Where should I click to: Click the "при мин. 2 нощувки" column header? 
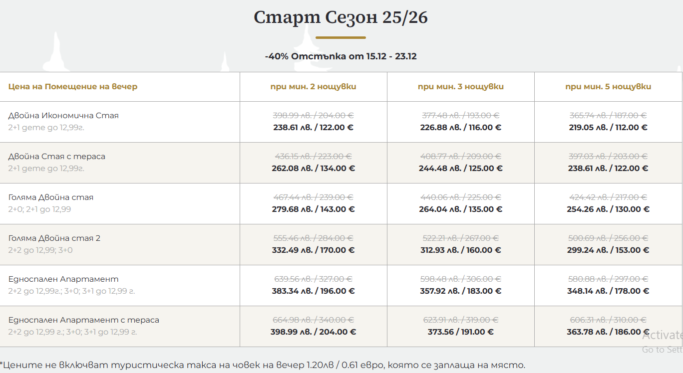coord(313,87)
